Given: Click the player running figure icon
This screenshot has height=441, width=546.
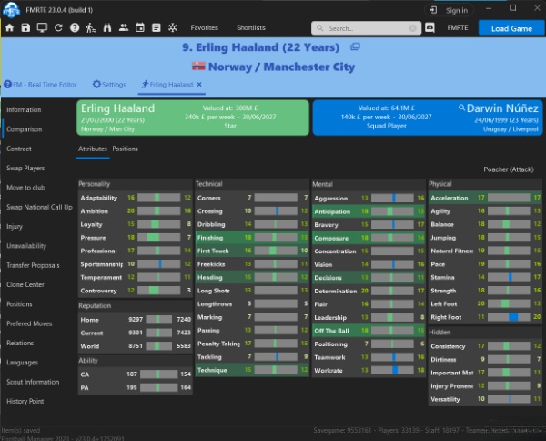Looking at the screenshot, I should (91, 27).
